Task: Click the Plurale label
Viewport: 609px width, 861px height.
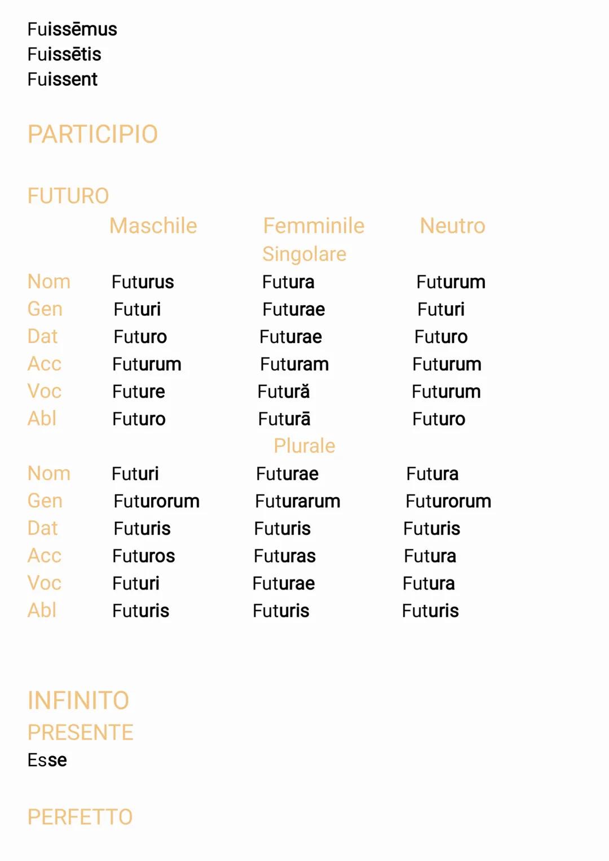Action: 304,446
